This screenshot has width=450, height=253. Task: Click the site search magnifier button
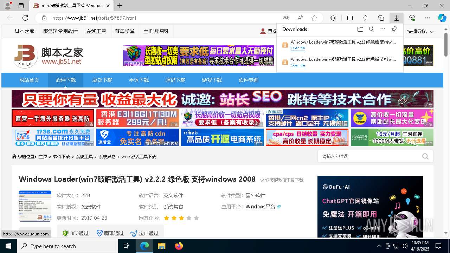(x=425, y=156)
